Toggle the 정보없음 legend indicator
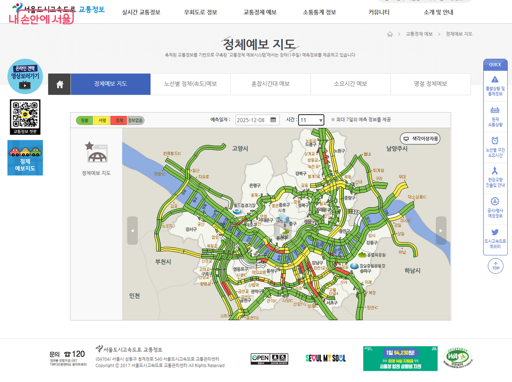512x382 pixels. pos(134,120)
